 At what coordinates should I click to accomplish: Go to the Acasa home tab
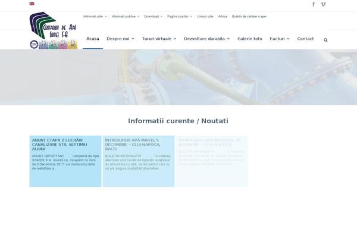(93, 39)
